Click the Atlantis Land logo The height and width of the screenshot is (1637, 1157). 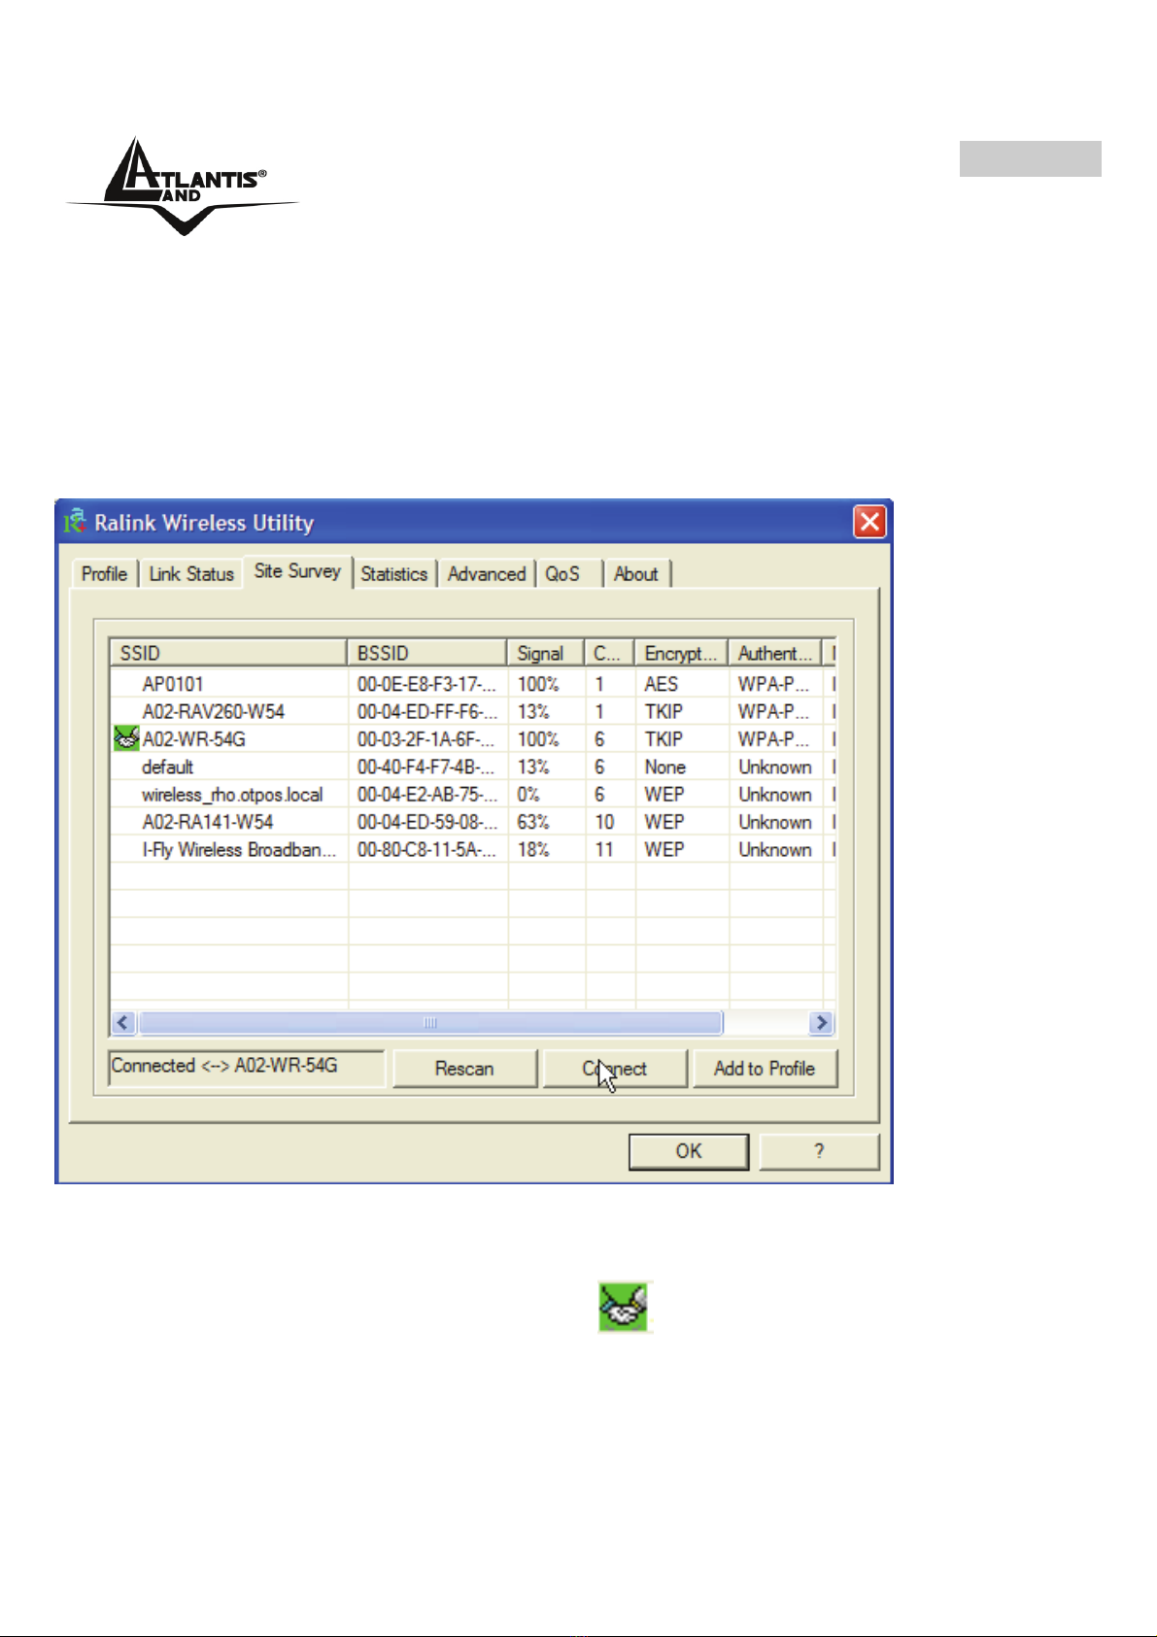click(x=183, y=186)
